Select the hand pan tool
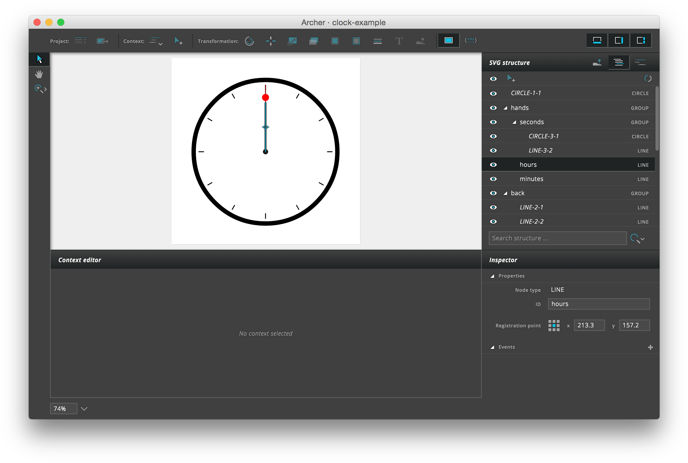This screenshot has height=463, width=688. pos(39,74)
